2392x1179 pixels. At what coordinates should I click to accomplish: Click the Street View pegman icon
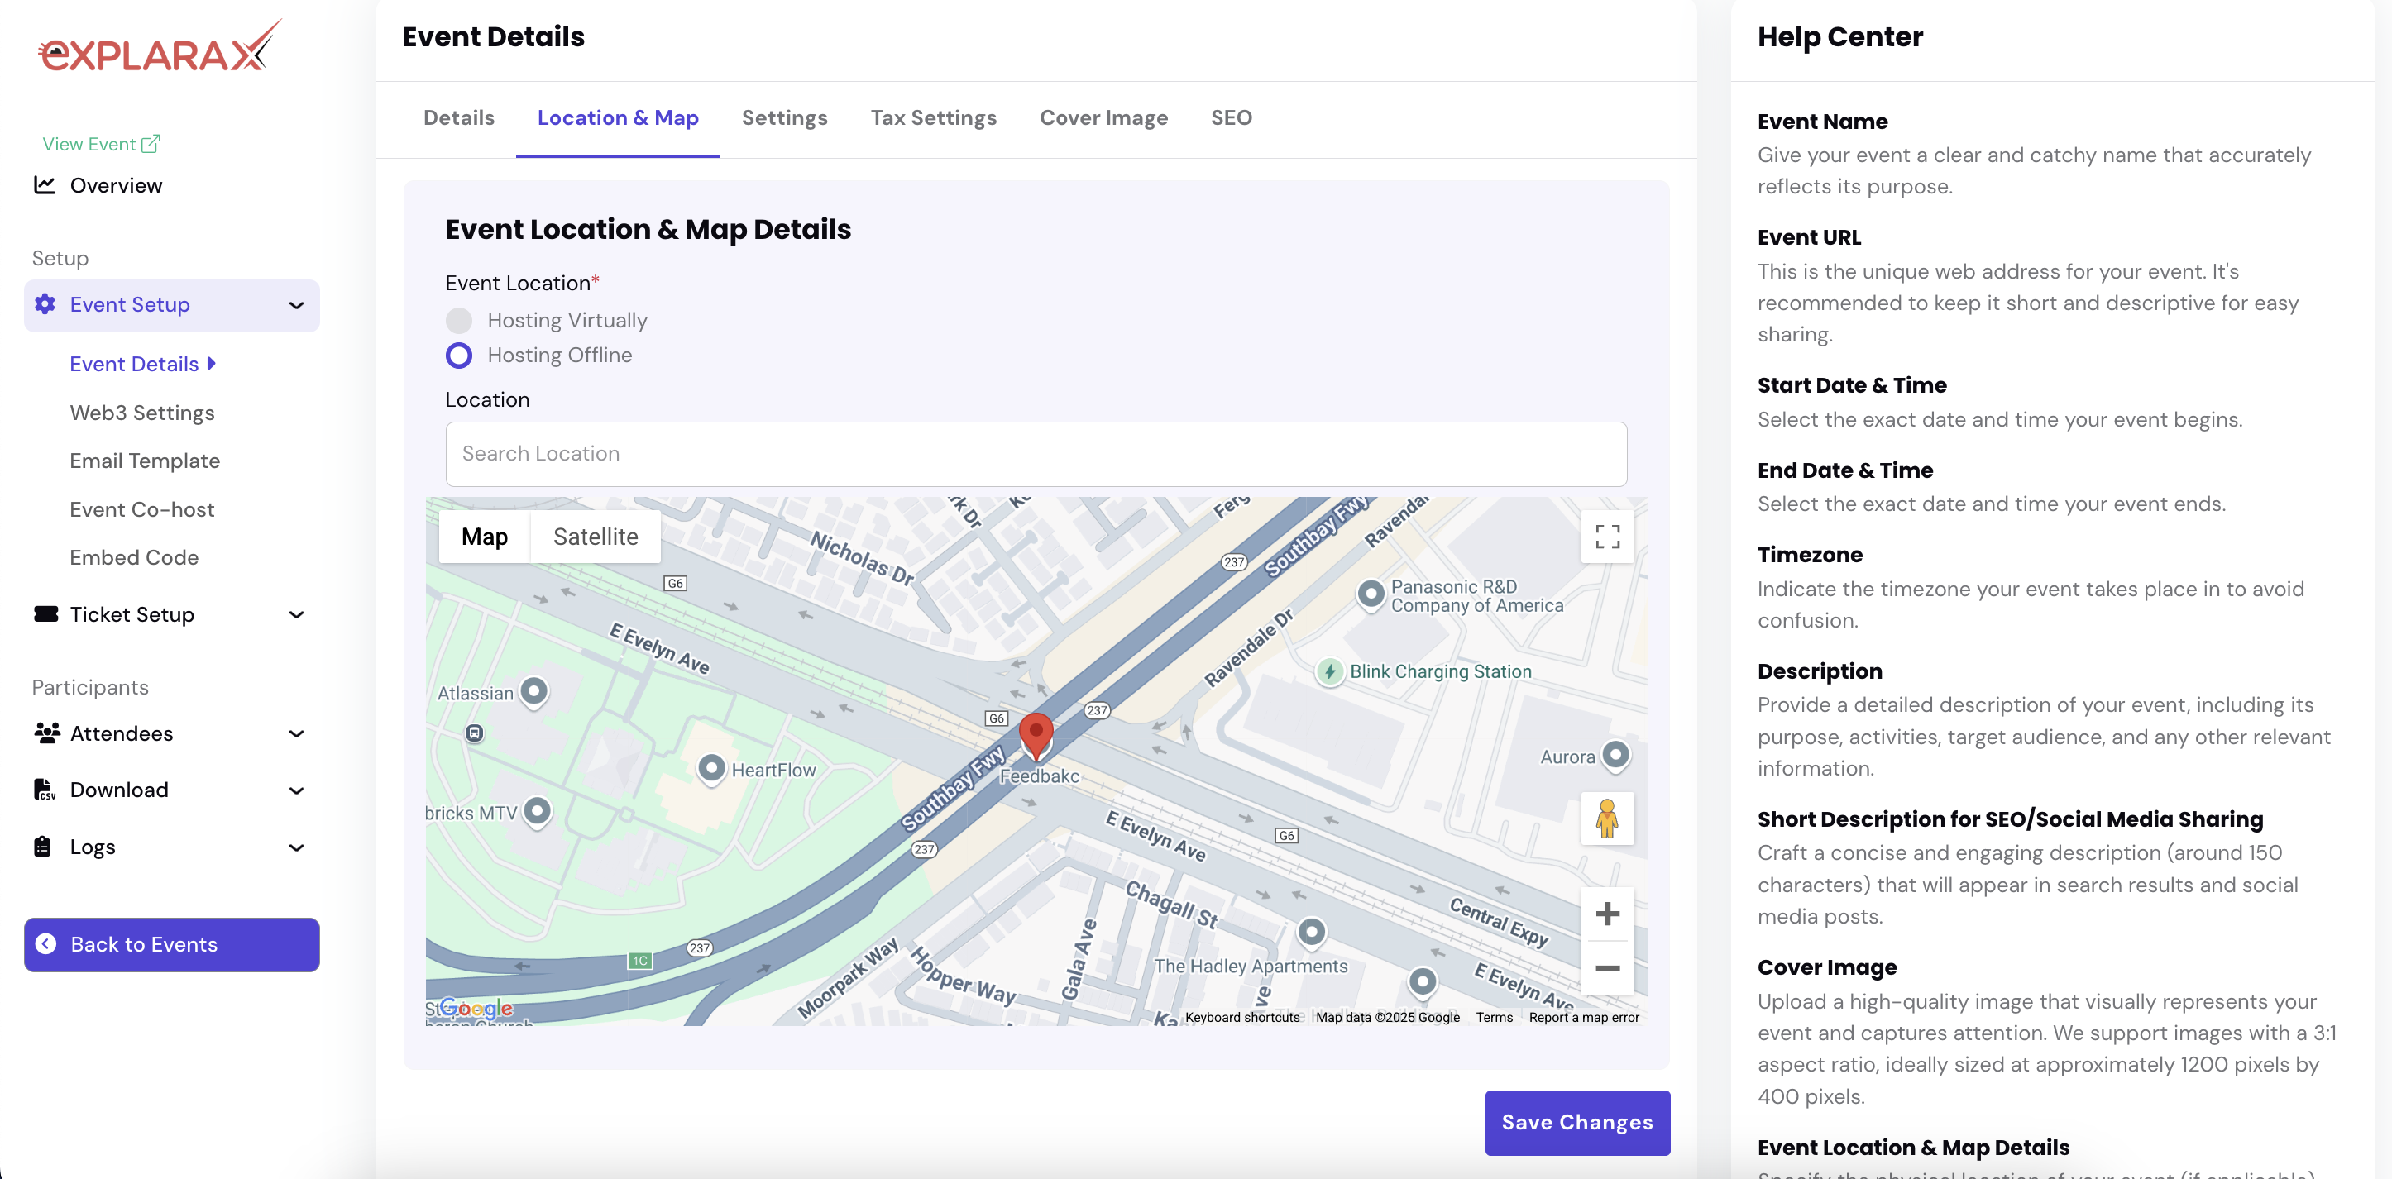[x=1607, y=818]
